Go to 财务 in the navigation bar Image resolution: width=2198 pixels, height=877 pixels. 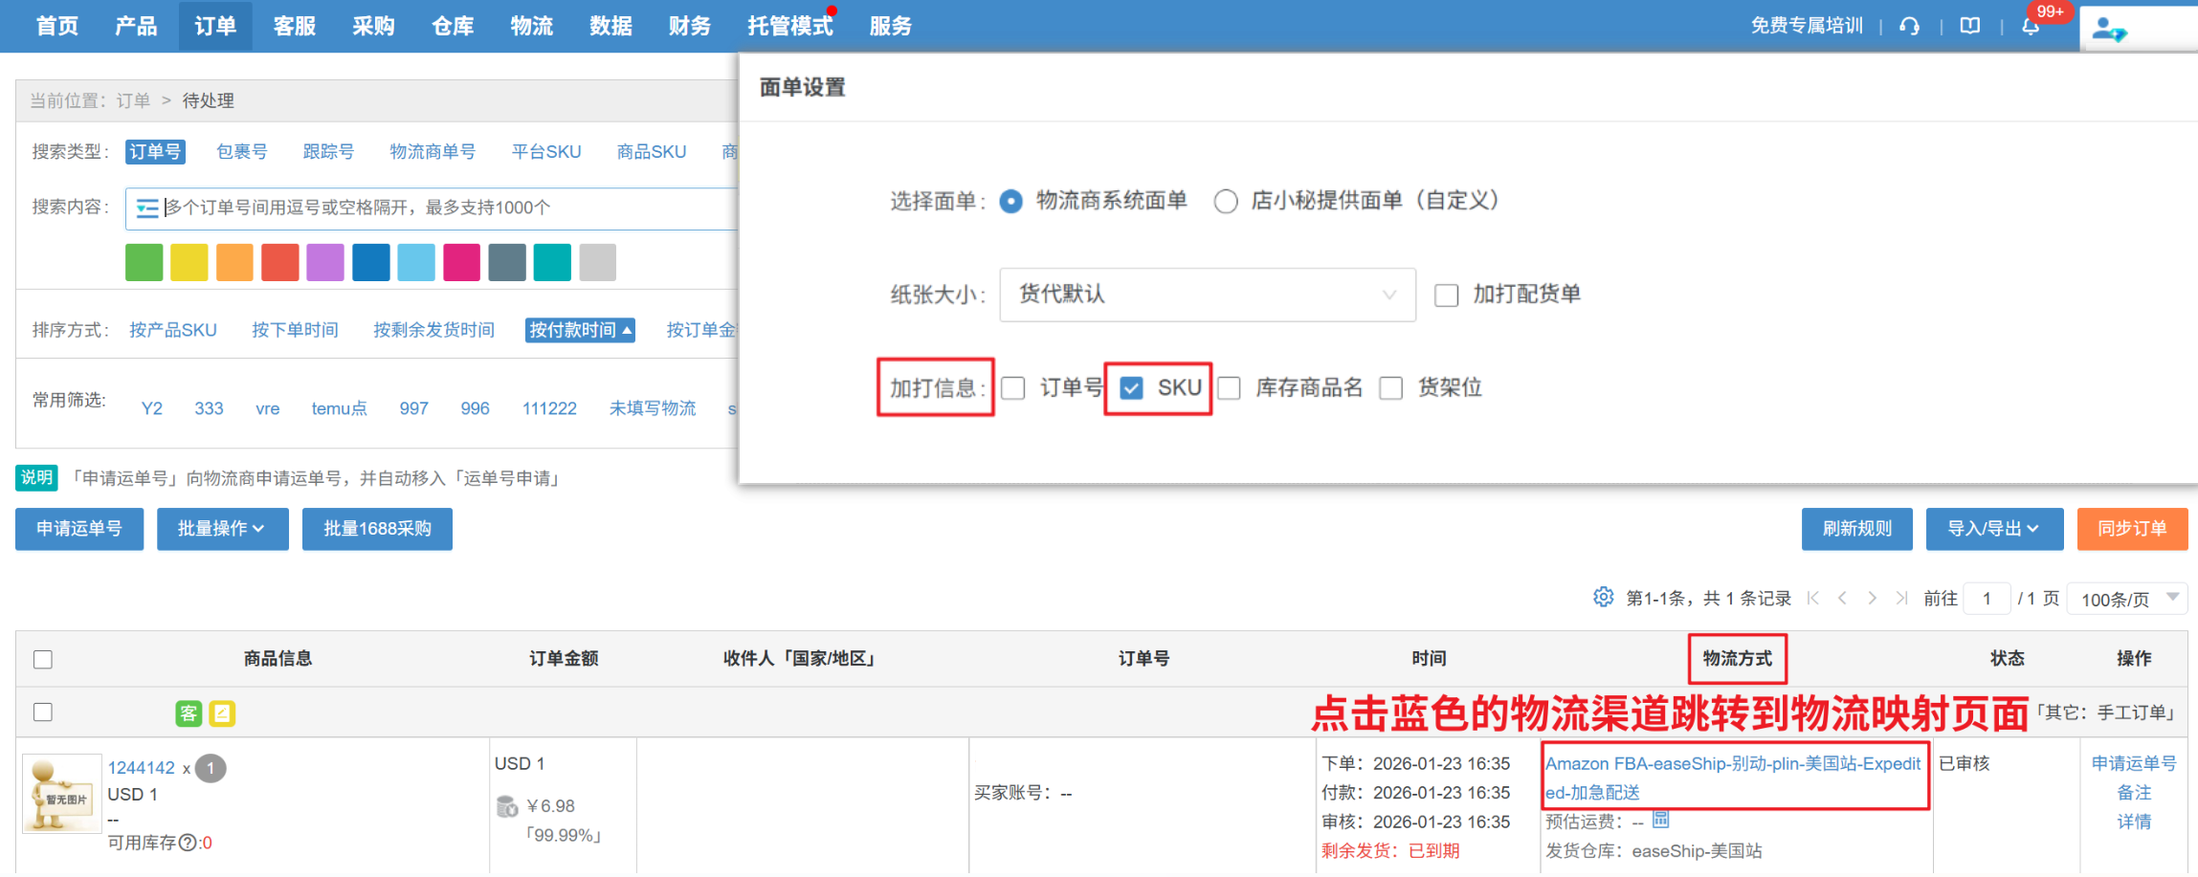pos(689,26)
